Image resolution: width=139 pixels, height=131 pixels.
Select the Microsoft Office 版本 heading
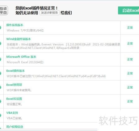coord(21,57)
